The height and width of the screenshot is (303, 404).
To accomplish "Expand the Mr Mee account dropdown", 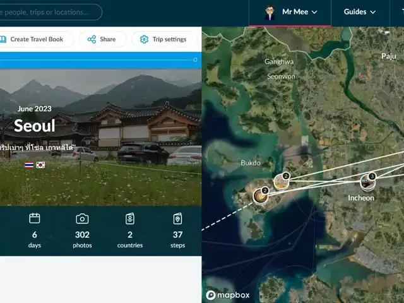I will tap(314, 12).
